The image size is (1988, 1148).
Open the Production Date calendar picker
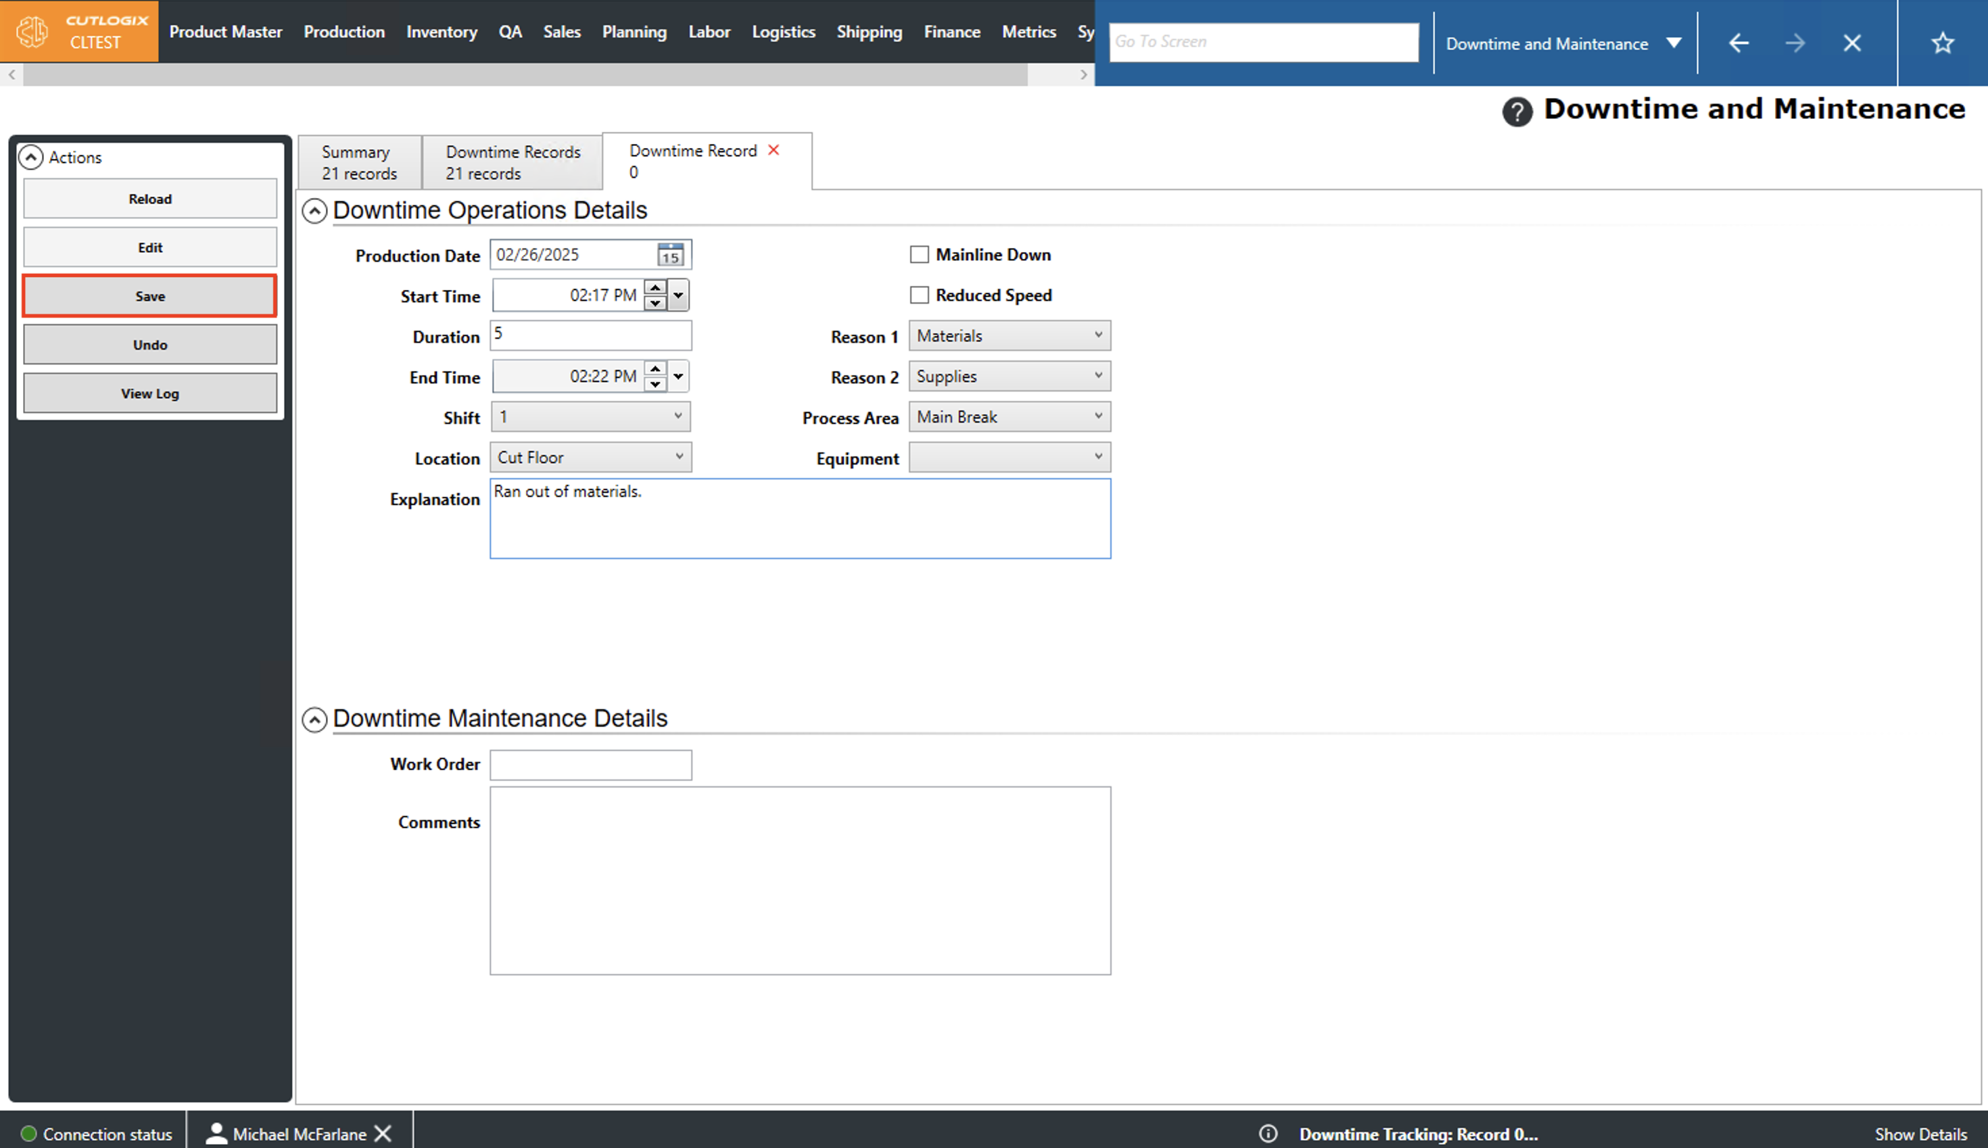point(670,255)
